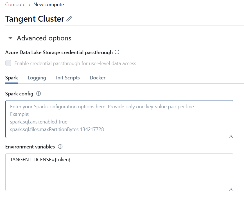Click the Environment variables box resize handle
The height and width of the screenshot is (197, 244).
pyautogui.click(x=231, y=189)
